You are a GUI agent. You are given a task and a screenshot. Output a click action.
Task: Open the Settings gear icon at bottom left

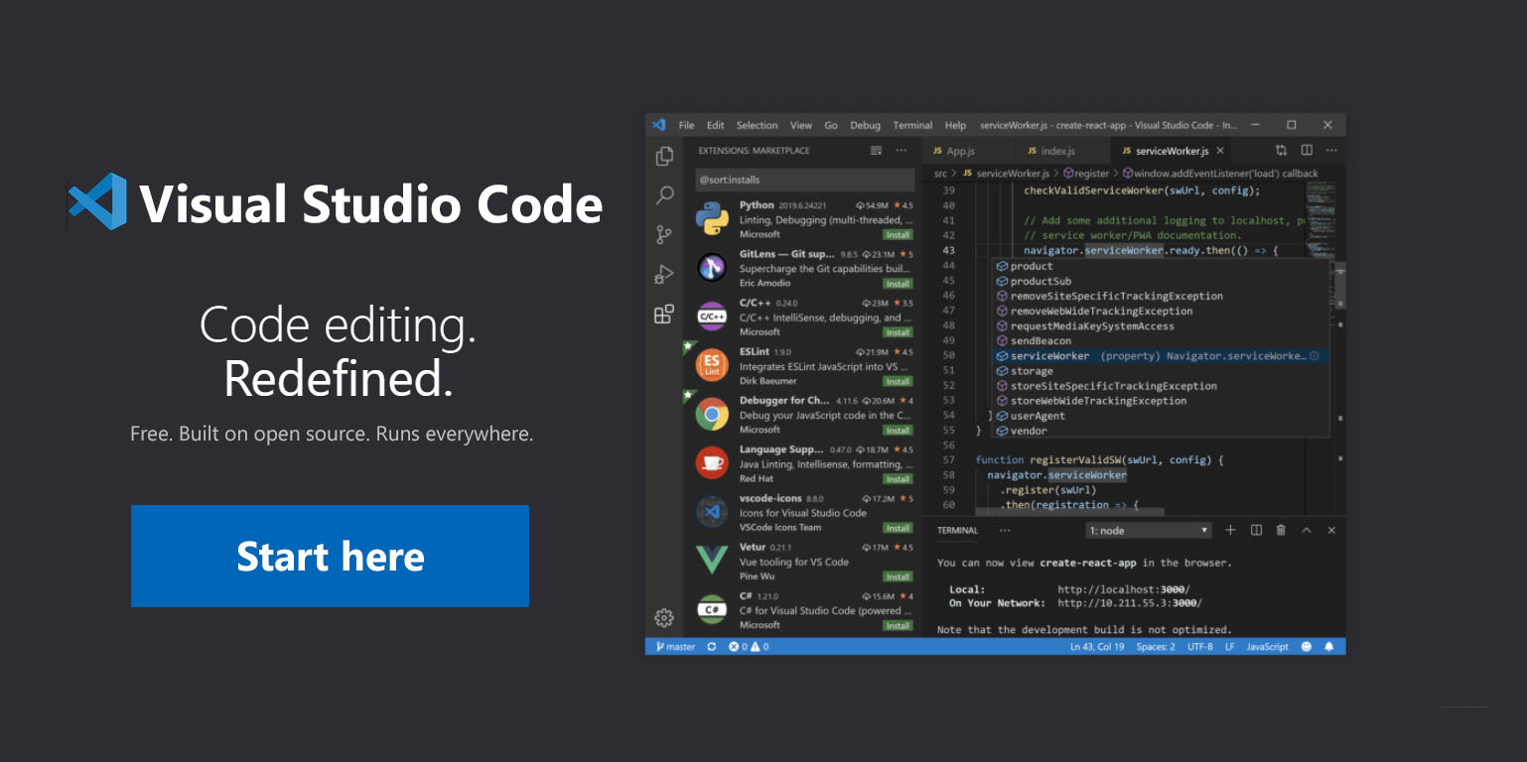coord(664,617)
